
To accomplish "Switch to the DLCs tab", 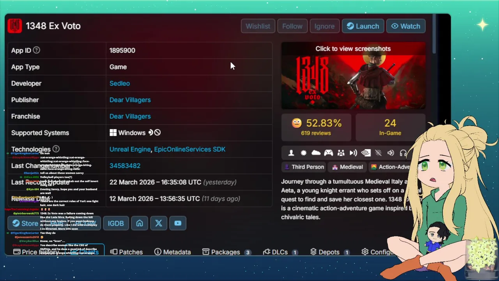I will pos(280,252).
